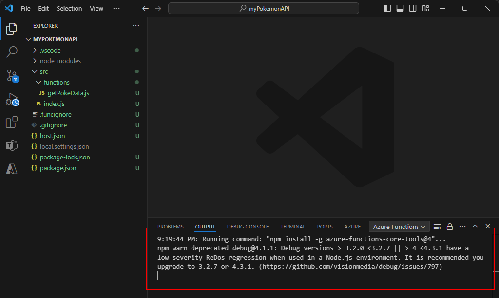Open the Teams Toolkit icon in activity bar

[12, 145]
